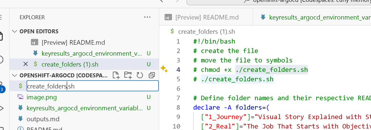Collapse all folders in Explorer
This screenshot has height=130, width=371.
coord(152,75)
